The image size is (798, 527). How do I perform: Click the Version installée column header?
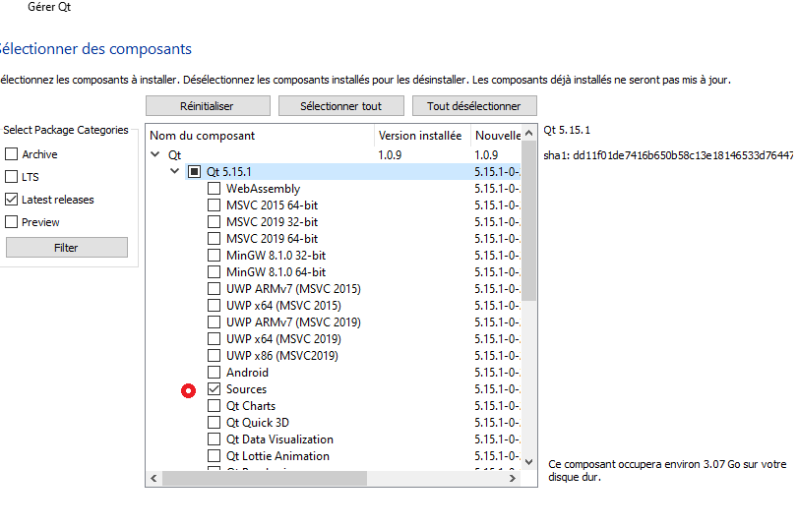coord(420,136)
